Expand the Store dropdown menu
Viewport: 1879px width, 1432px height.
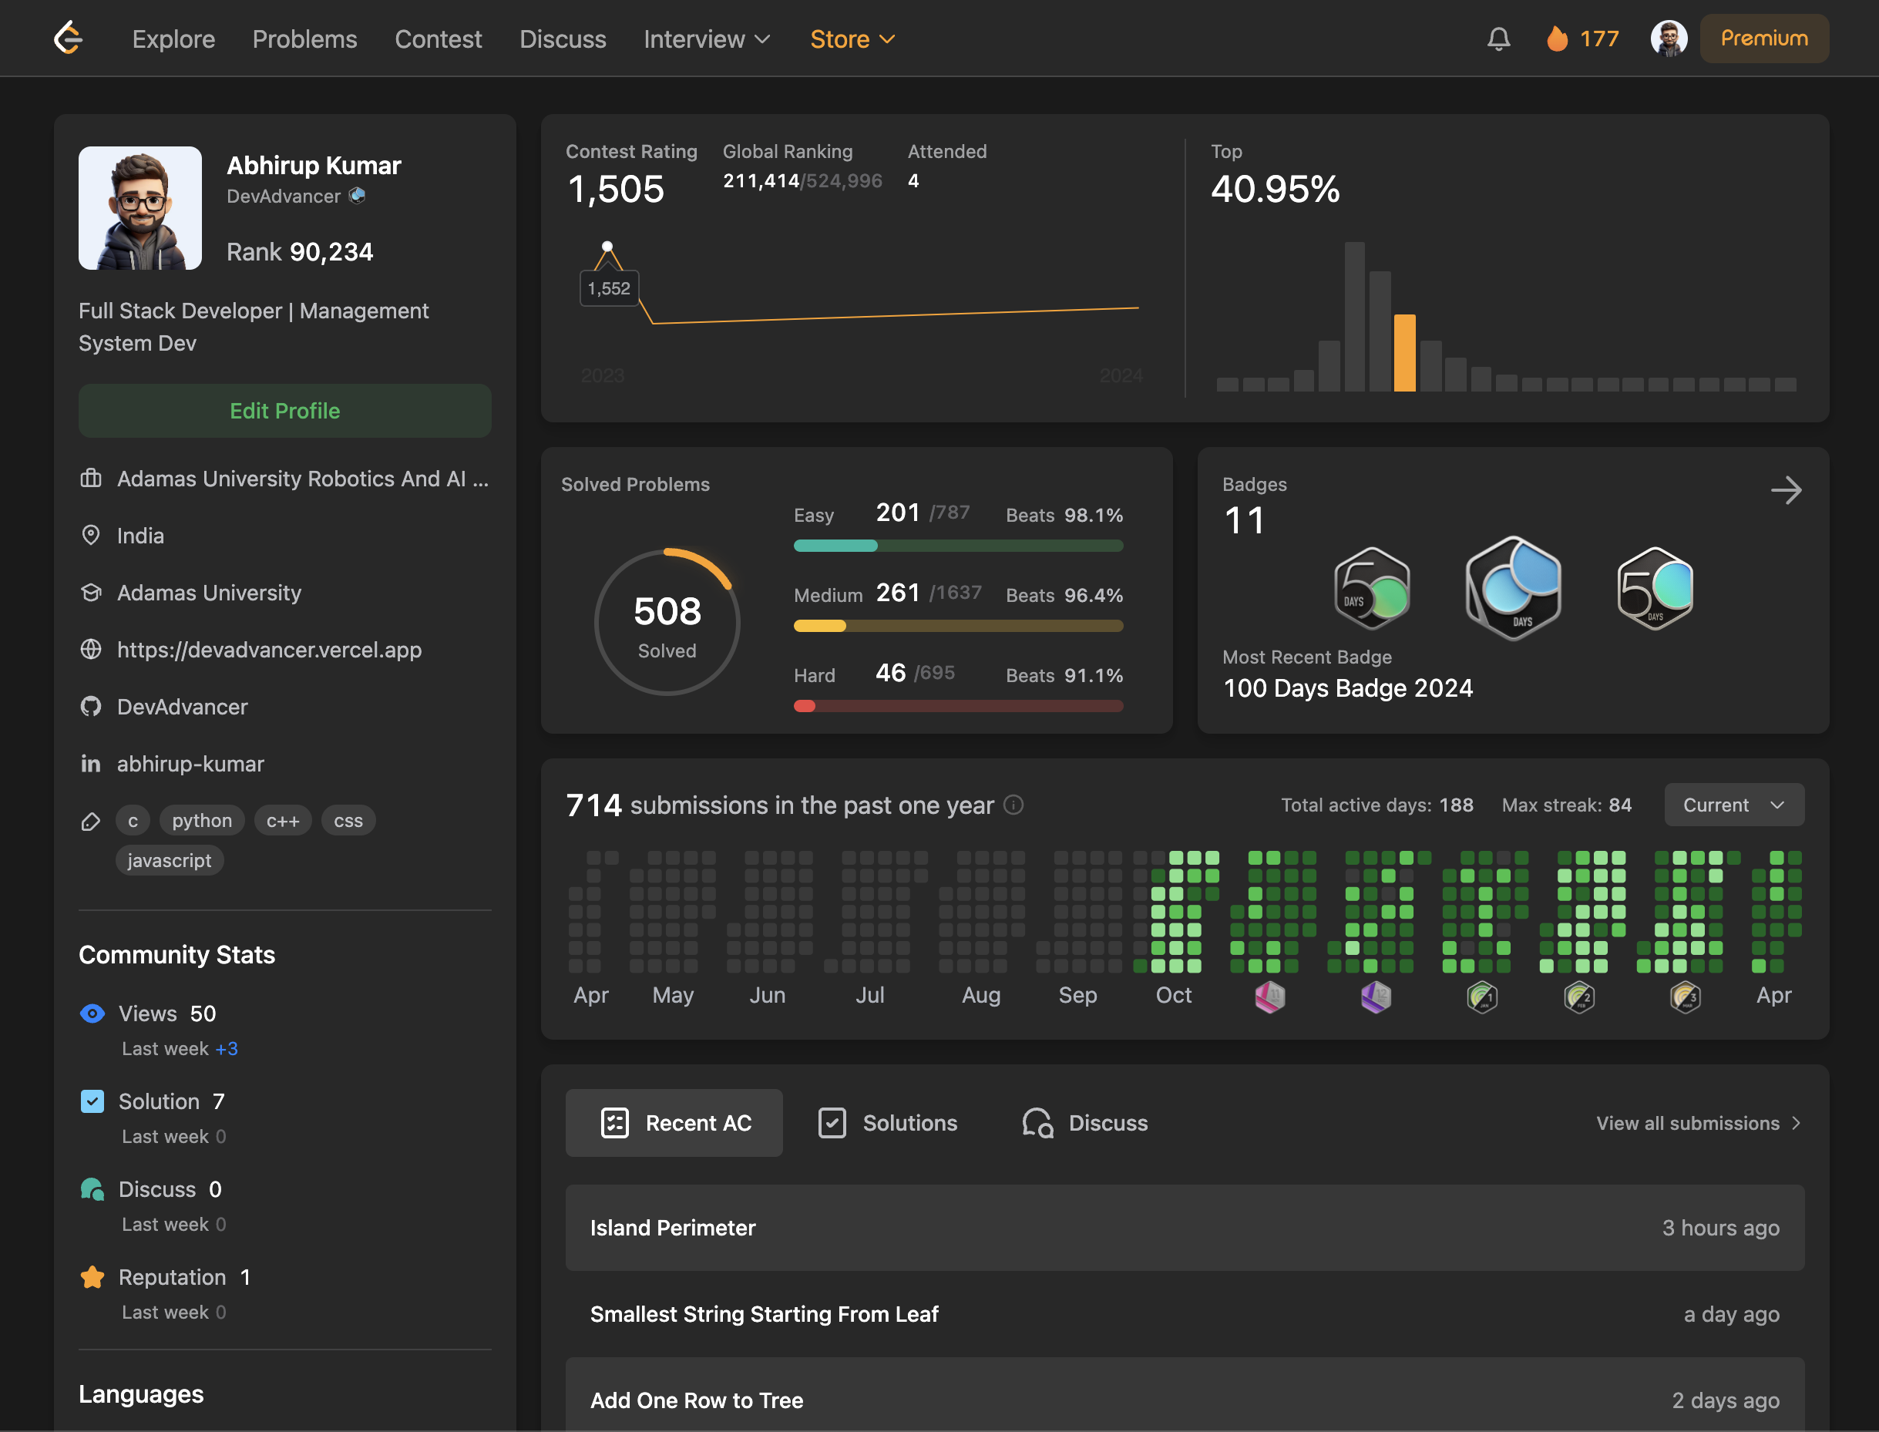click(852, 39)
